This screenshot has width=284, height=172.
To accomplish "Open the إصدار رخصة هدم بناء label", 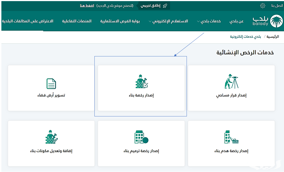I will pos(231,151).
